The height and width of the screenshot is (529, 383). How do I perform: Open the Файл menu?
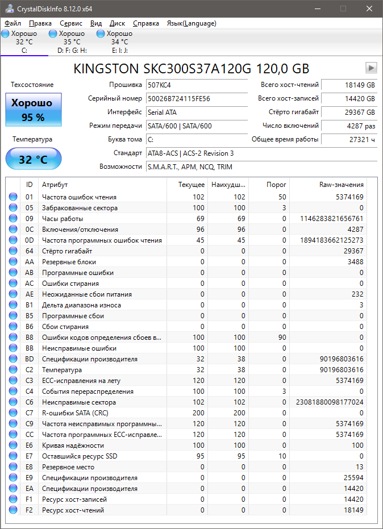pos(13,23)
